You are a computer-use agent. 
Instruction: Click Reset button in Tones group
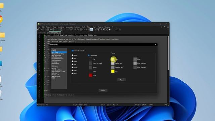point(122,80)
